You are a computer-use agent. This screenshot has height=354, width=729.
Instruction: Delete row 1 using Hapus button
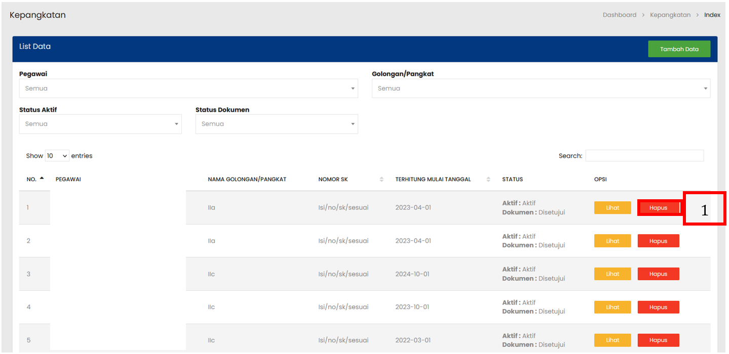coord(658,208)
